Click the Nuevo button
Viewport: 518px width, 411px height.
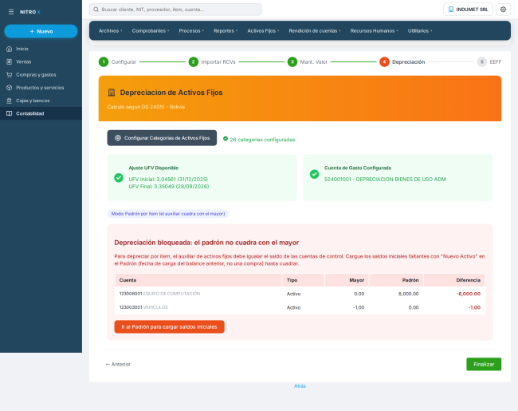click(x=41, y=31)
